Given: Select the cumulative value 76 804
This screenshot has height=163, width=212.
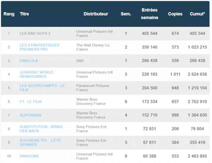Looking at the screenshot, I should pyautogui.click(x=197, y=129).
